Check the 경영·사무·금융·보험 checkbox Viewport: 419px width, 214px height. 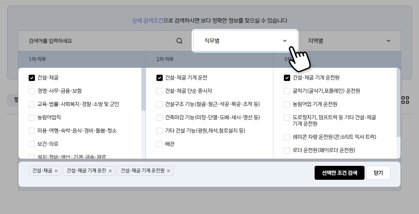coord(32,91)
